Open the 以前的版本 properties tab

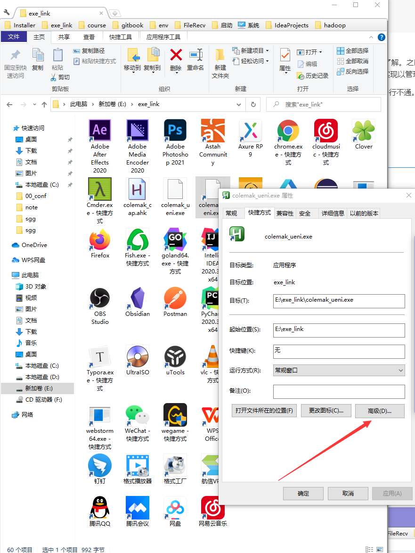point(364,214)
